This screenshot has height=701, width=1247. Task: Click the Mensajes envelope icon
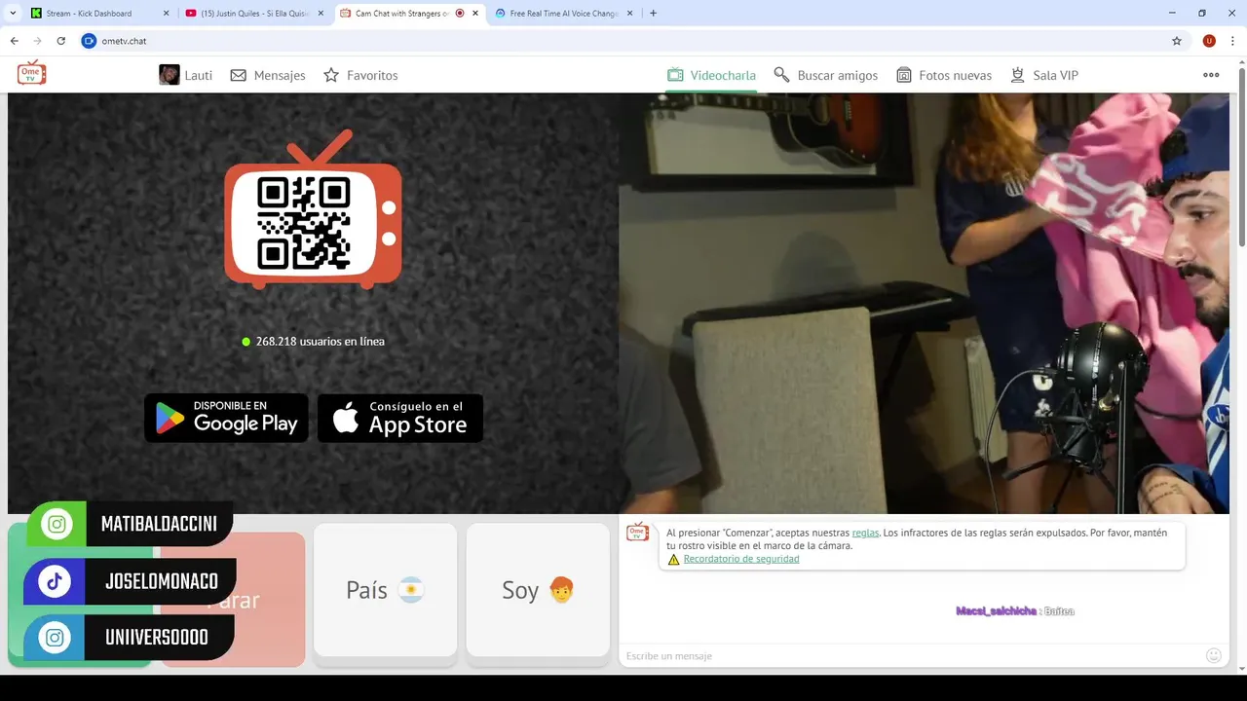click(x=238, y=75)
